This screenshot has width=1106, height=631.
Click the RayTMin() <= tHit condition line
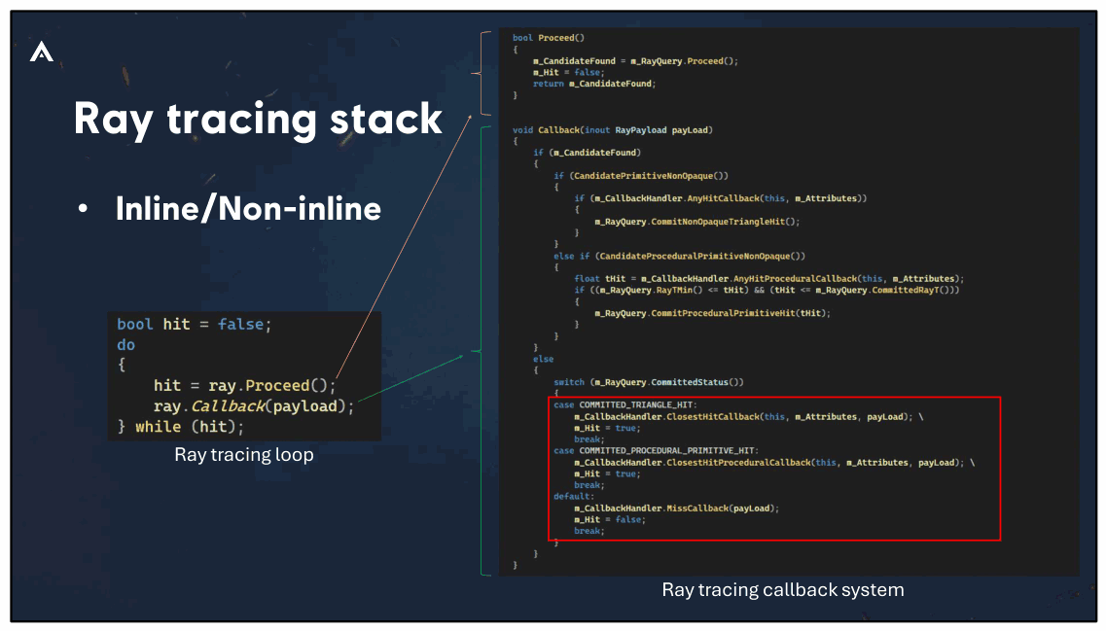(767, 291)
